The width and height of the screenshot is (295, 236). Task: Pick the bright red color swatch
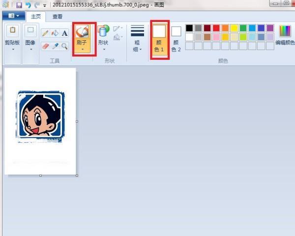click(216, 28)
